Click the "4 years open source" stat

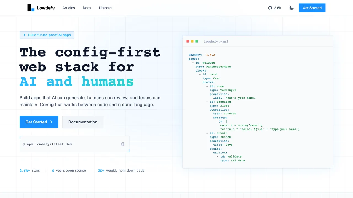coord(69,170)
